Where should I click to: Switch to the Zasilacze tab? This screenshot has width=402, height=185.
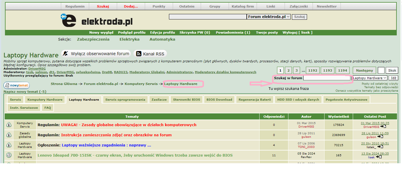pyautogui.click(x=159, y=99)
